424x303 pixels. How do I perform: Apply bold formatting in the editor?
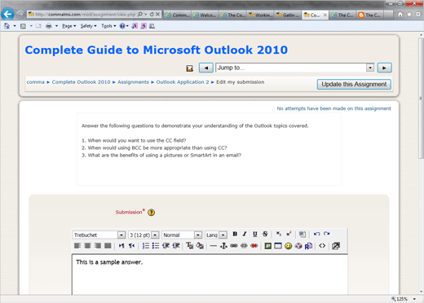click(235, 234)
